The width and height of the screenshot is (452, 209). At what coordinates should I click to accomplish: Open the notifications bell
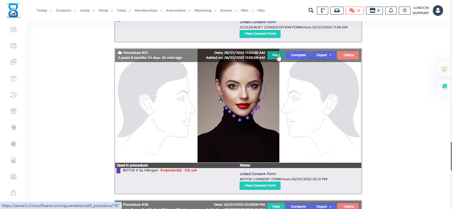391,11
